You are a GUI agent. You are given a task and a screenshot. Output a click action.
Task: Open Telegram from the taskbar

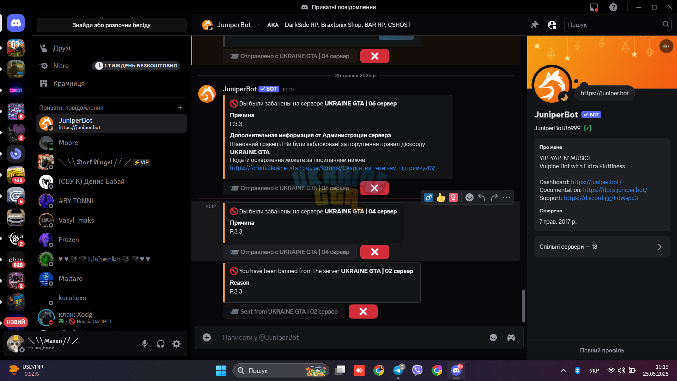398,370
